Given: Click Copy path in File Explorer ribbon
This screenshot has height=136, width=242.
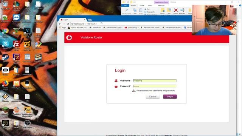Looking at the screenshot, I should 149,12.
